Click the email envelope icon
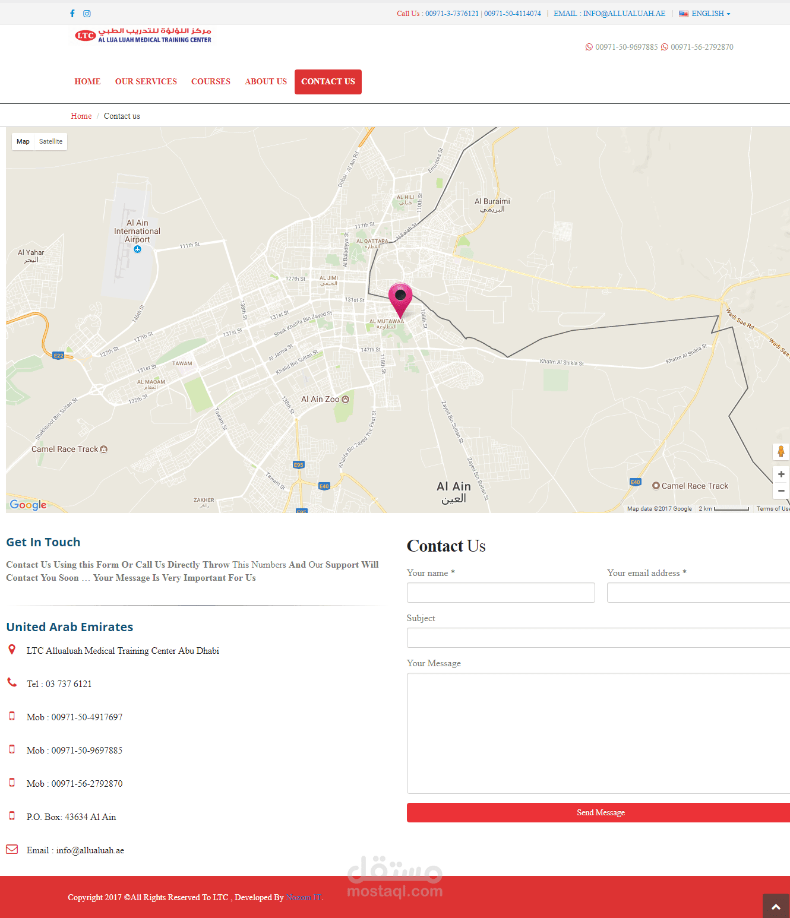 click(12, 849)
